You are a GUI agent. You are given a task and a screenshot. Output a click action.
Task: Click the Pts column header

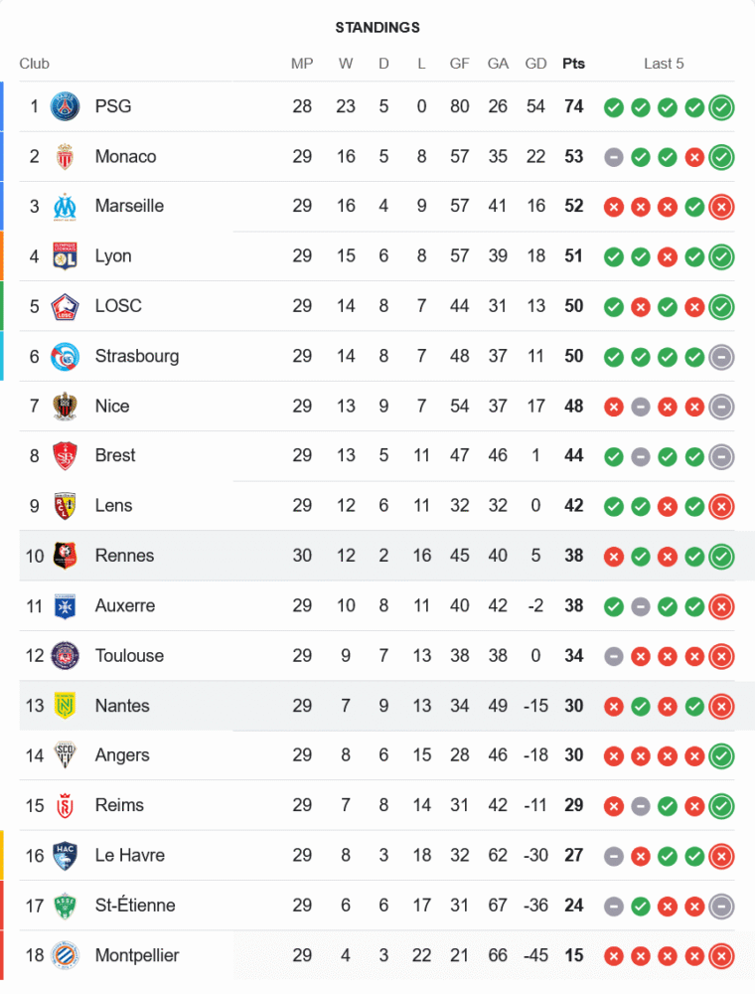[x=573, y=64]
